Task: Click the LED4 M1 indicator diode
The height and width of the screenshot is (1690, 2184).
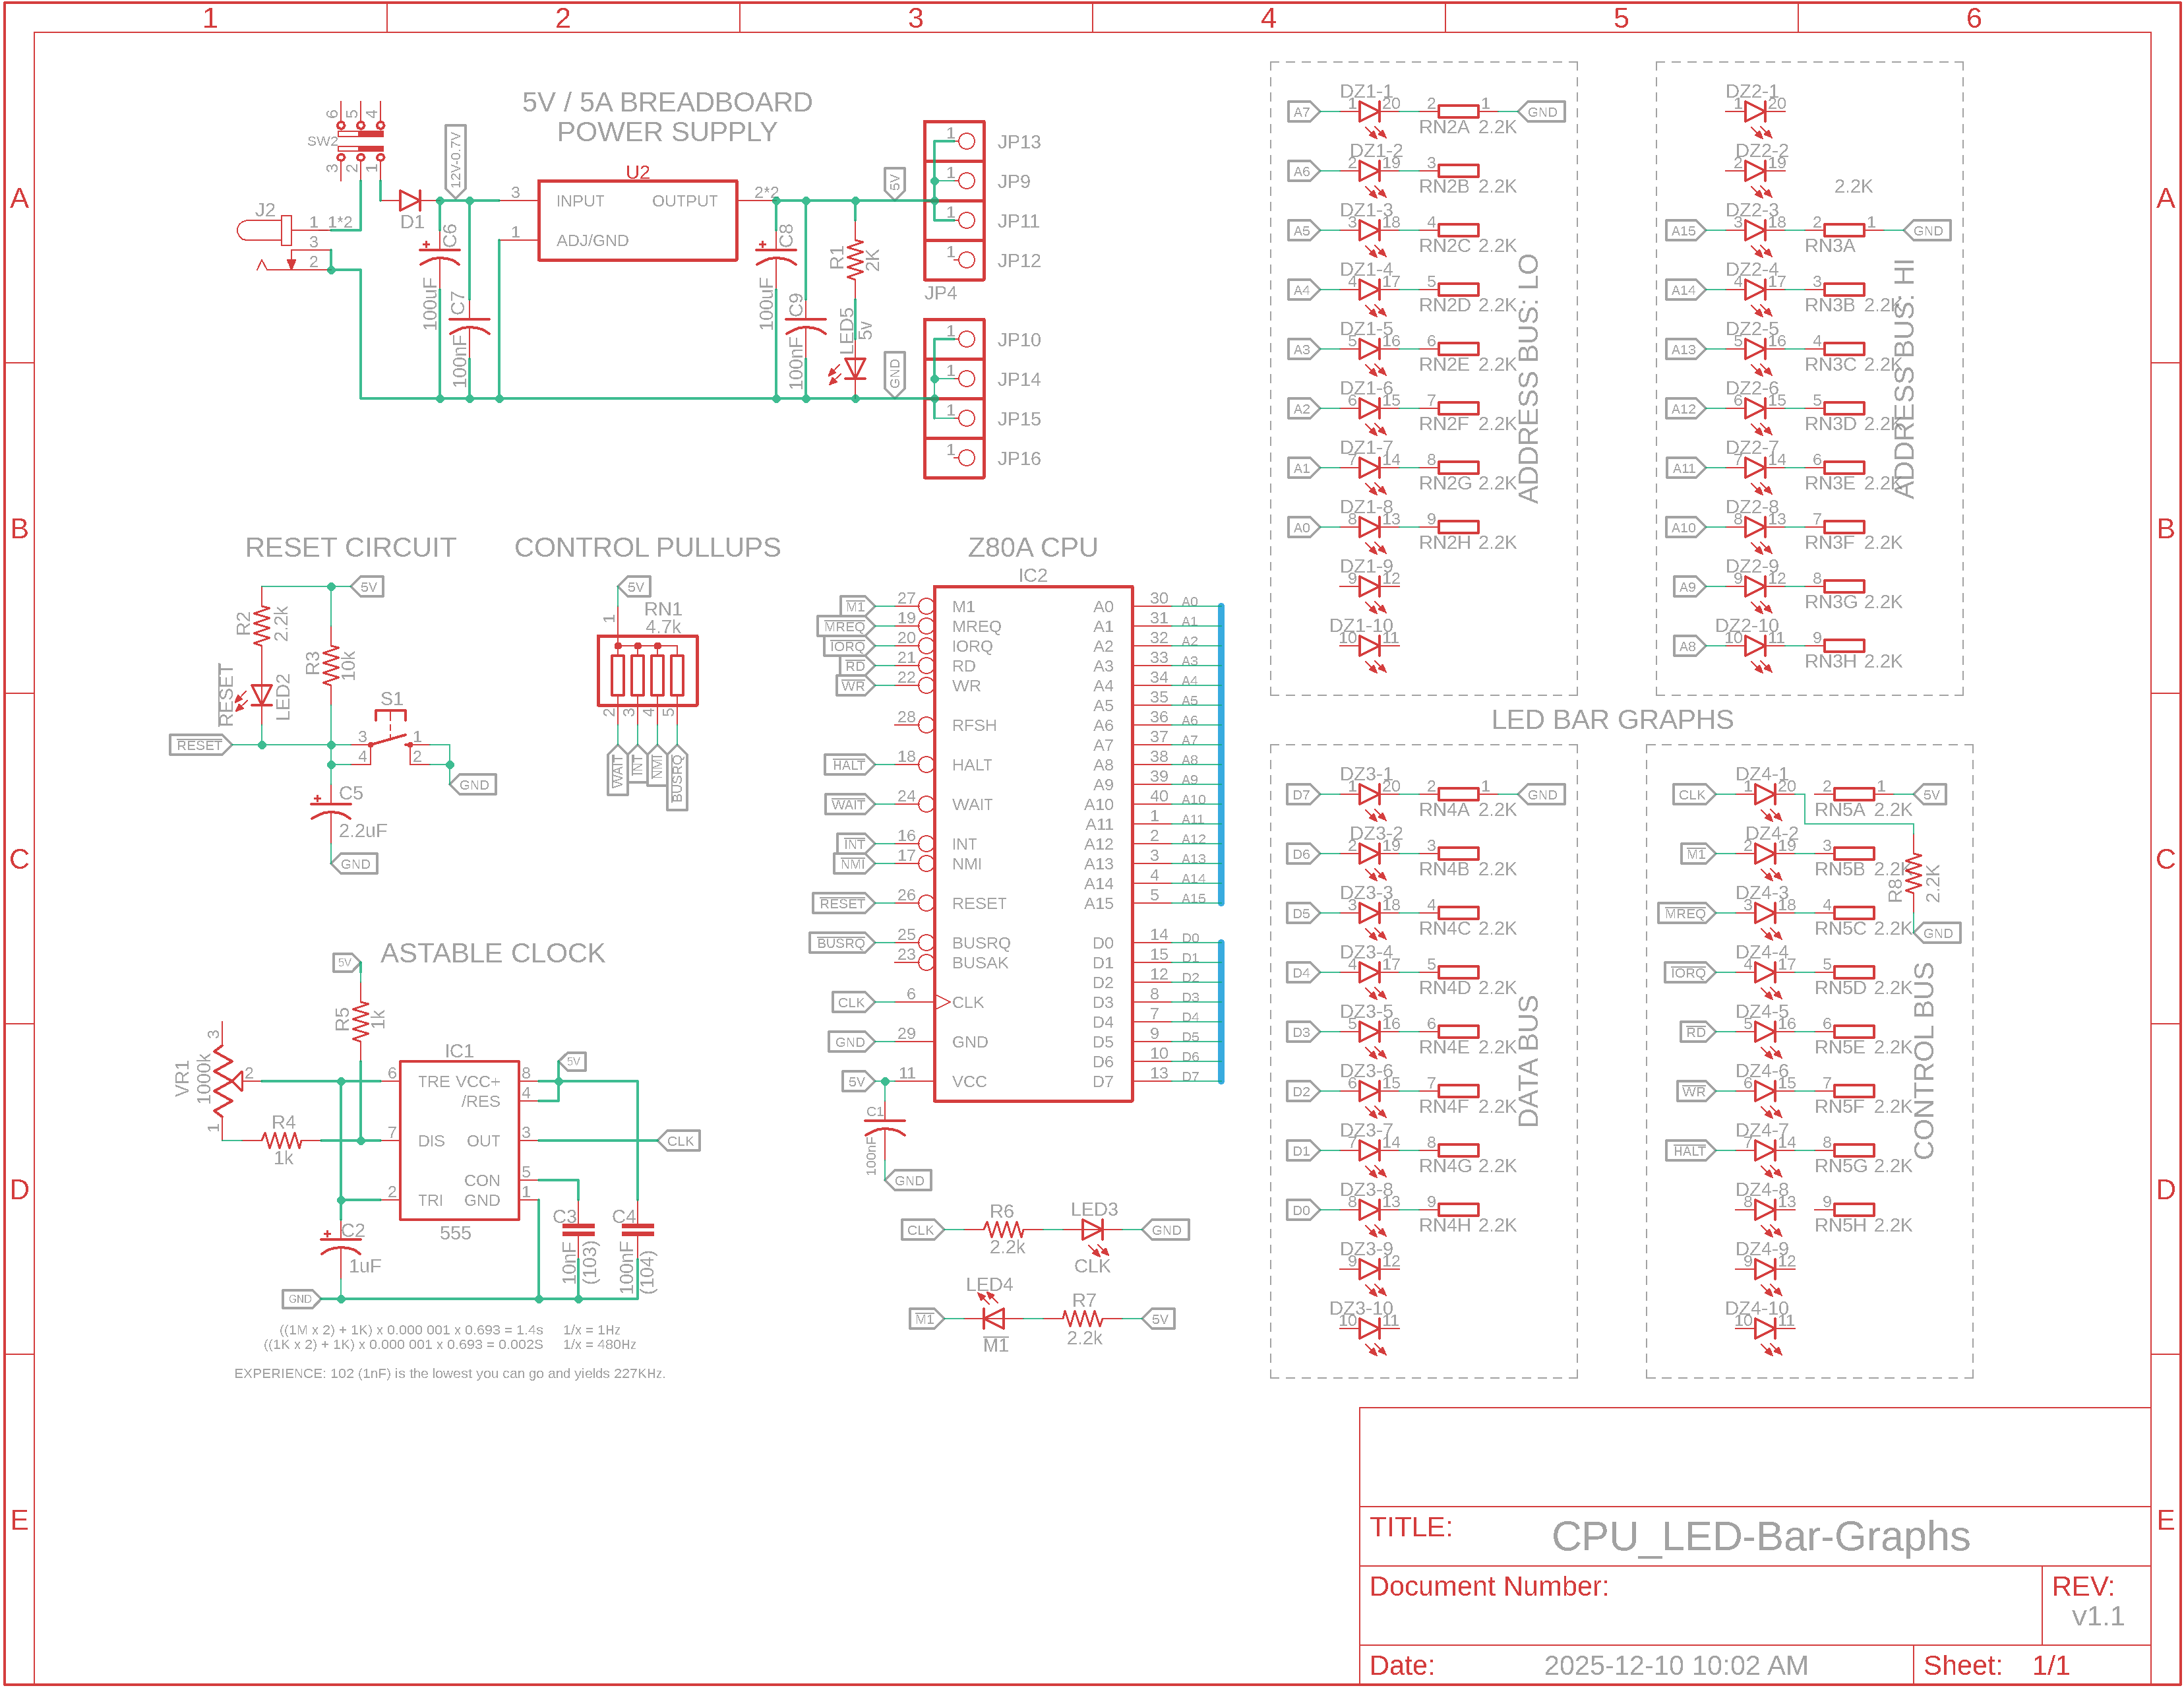Action: [993, 1319]
